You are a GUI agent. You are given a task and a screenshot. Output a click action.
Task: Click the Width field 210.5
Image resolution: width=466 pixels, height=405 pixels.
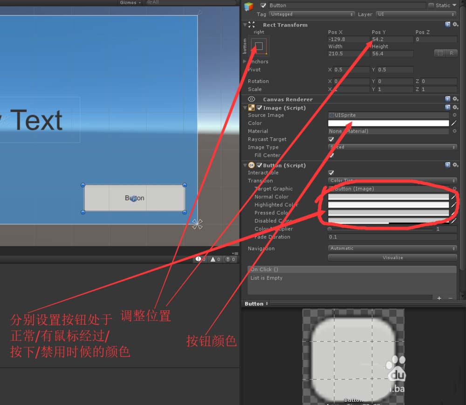click(348, 54)
